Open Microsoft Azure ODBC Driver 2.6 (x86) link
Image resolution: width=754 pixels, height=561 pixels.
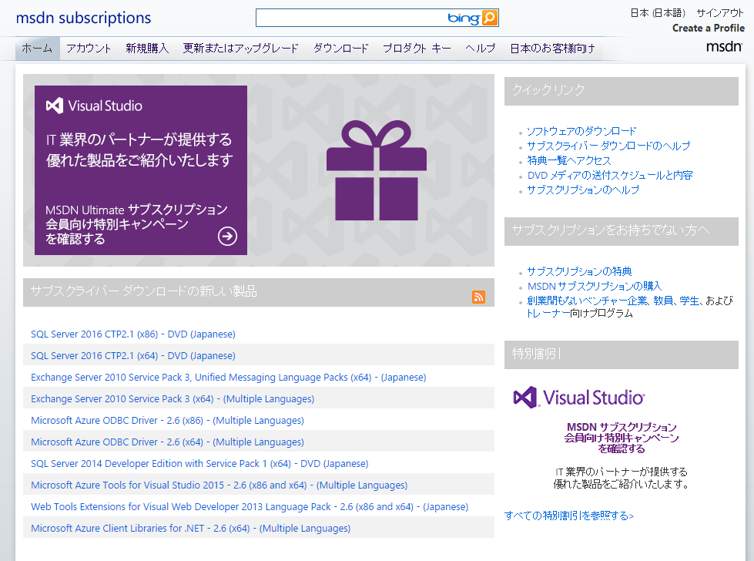[167, 421]
